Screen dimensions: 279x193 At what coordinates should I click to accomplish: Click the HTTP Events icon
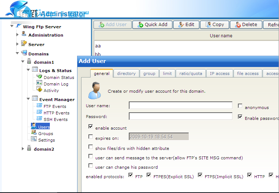[x=39, y=112]
